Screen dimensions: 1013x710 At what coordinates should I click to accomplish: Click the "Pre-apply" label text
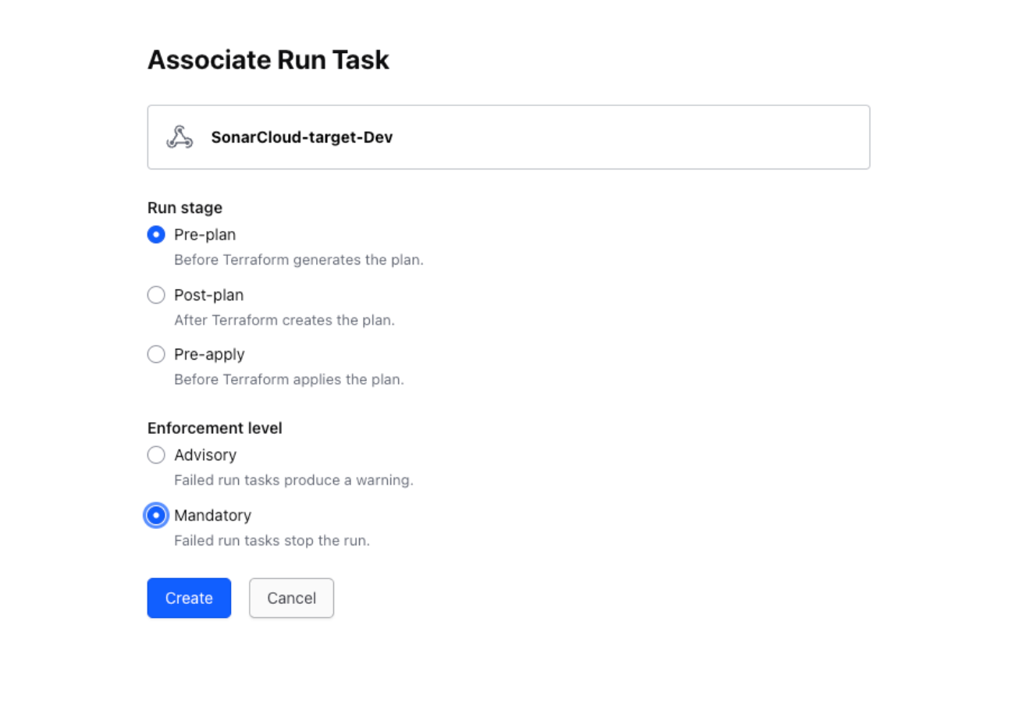coord(209,354)
